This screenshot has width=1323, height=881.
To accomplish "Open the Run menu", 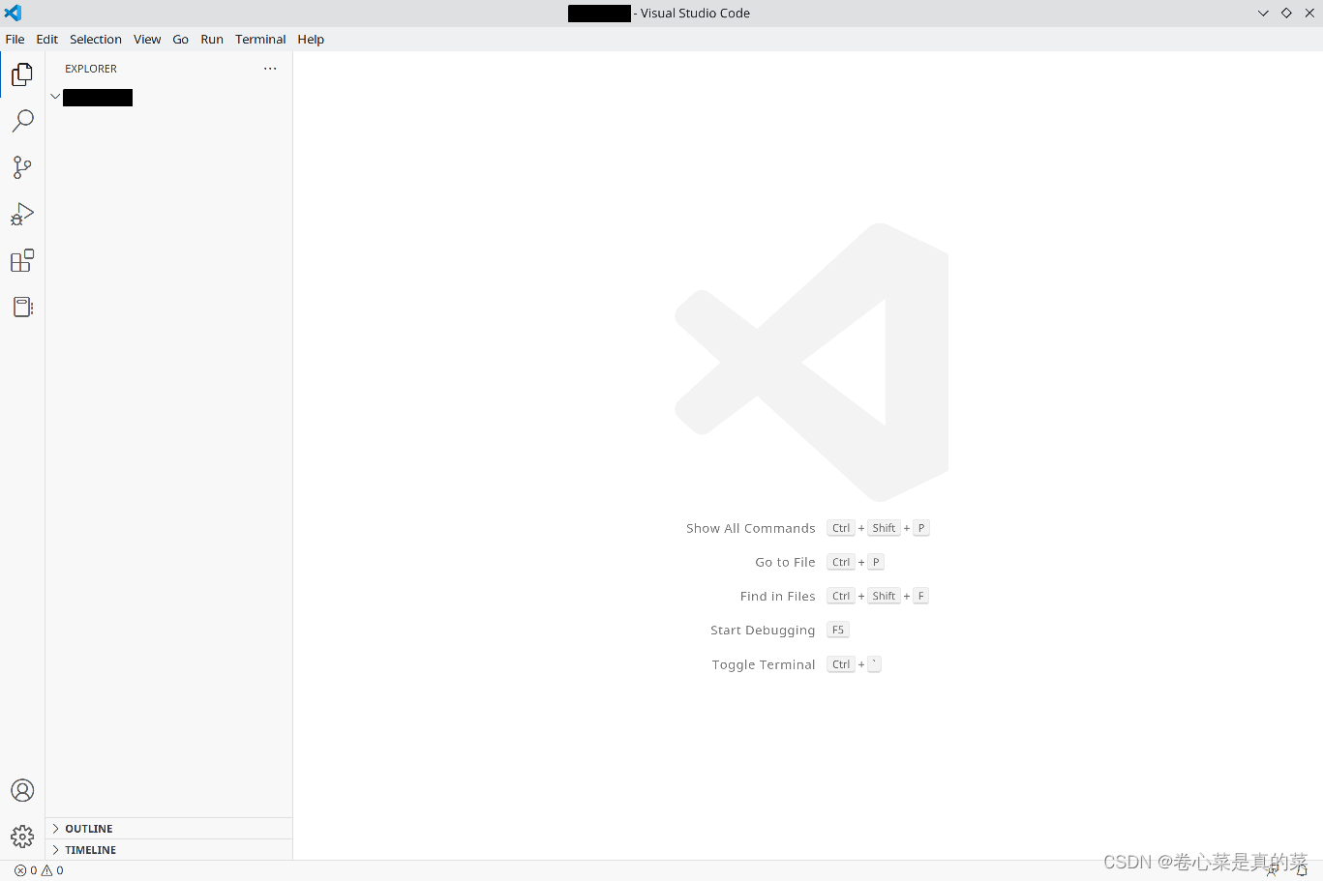I will click(x=212, y=40).
